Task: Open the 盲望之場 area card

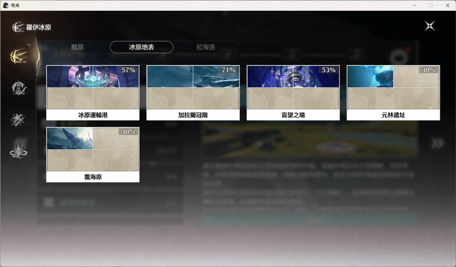Action: pyautogui.click(x=293, y=93)
